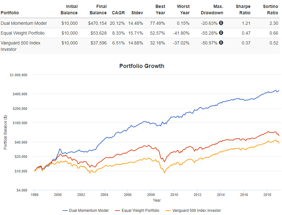The image size is (282, 215).
Task: Click info icon beside -55.28% drawdown
Action: point(221,33)
